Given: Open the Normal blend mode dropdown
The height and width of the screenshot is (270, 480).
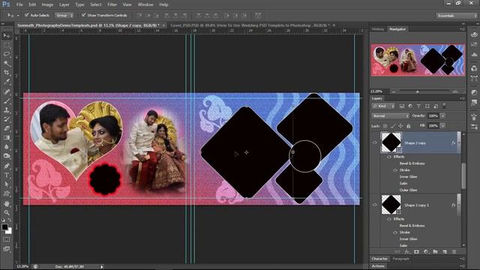Looking at the screenshot, I should (x=390, y=116).
